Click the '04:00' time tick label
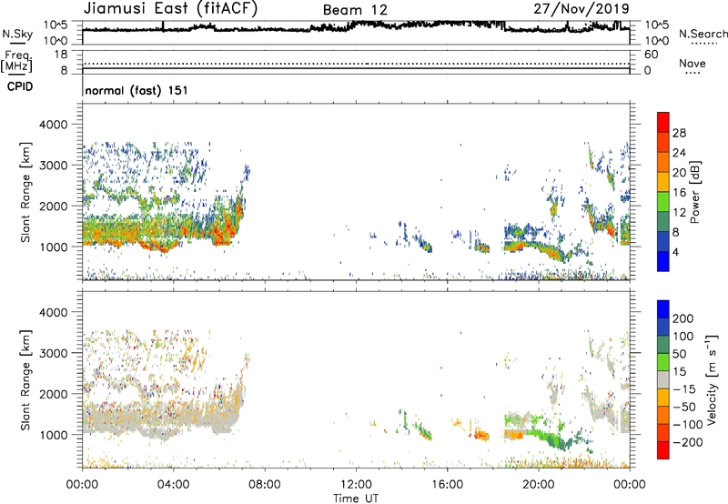 click(173, 484)
